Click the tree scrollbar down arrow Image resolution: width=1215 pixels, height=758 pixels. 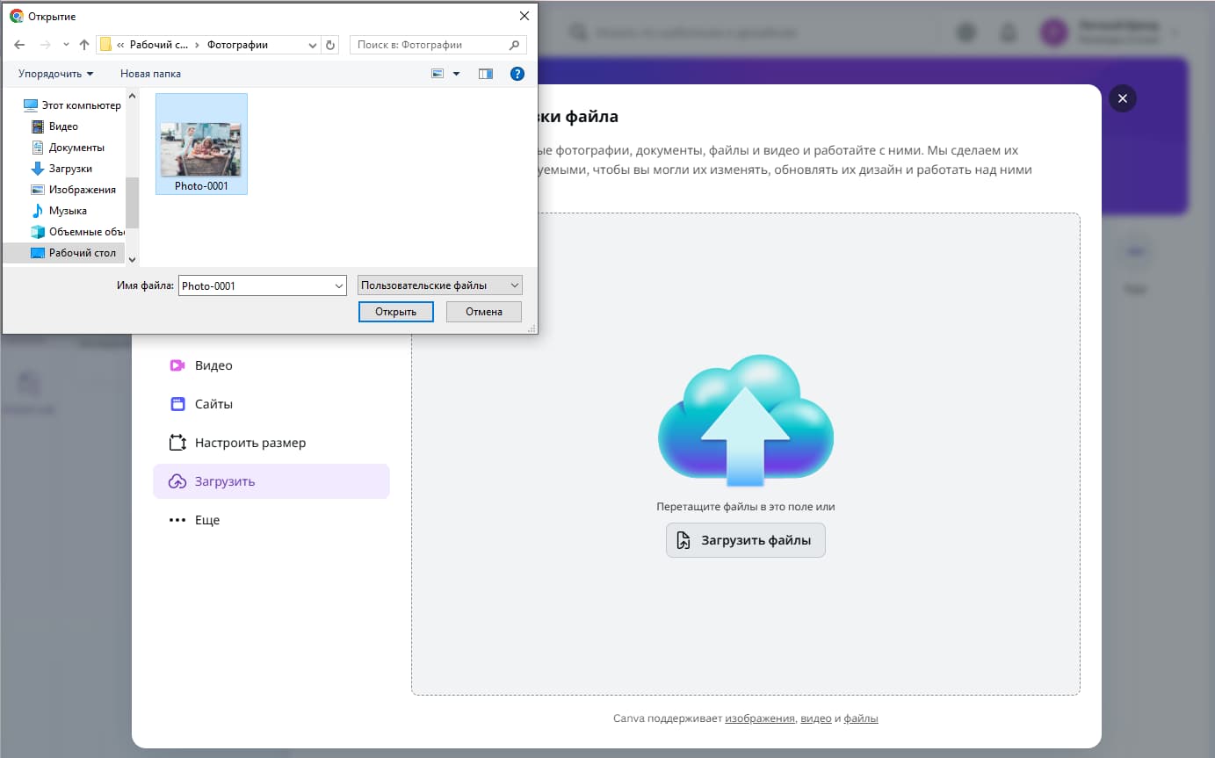click(x=133, y=259)
